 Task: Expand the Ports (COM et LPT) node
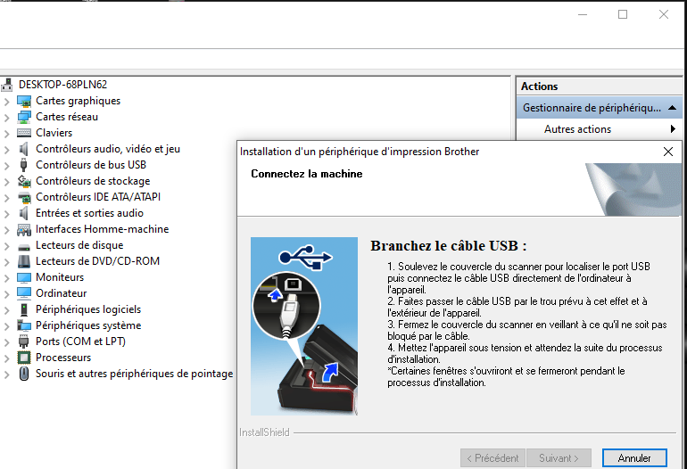[x=6, y=342]
